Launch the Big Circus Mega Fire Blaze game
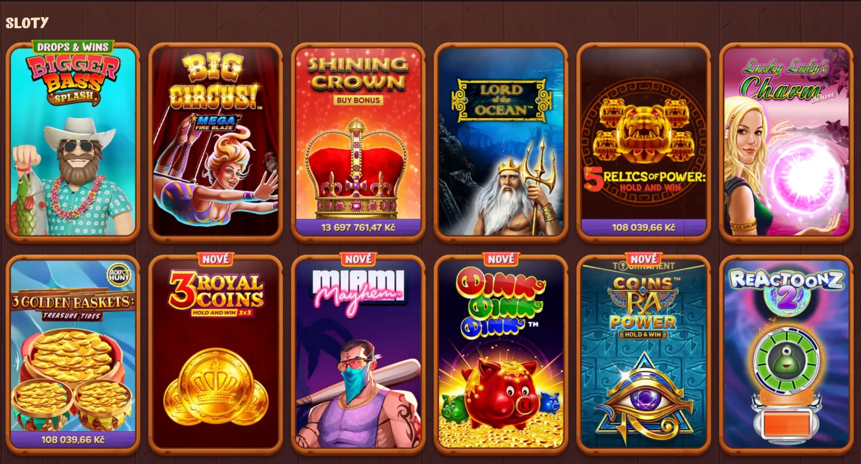Screen dimensions: 861x464 (x=215, y=141)
